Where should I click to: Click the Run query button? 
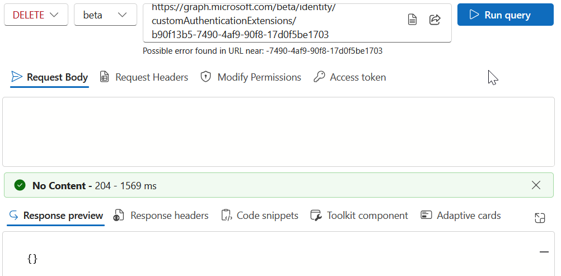[x=505, y=15]
